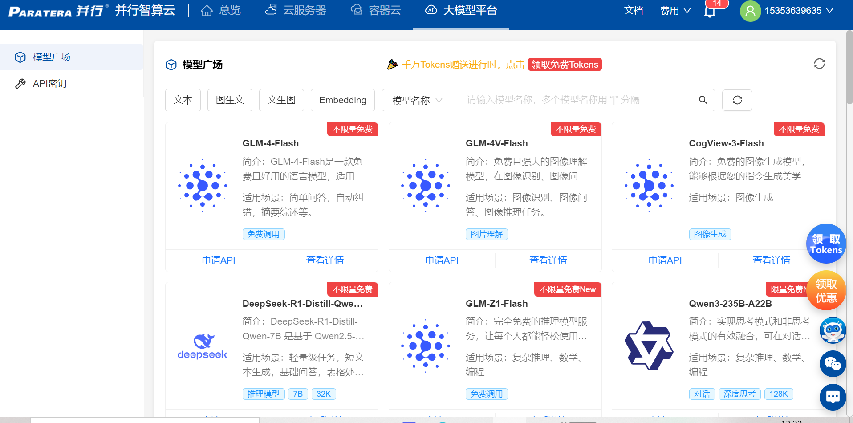The height and width of the screenshot is (423, 853).
Task: Click 申请API for GLM-4V-Flash
Action: [x=442, y=260]
